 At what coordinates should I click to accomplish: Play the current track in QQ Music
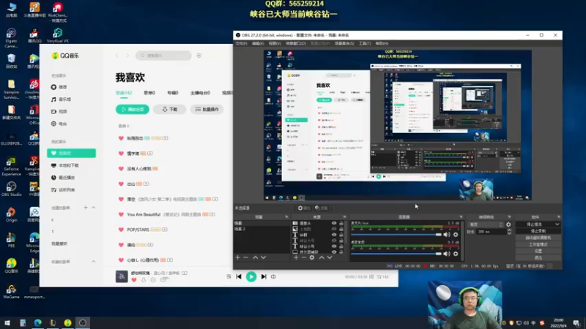[x=251, y=277]
